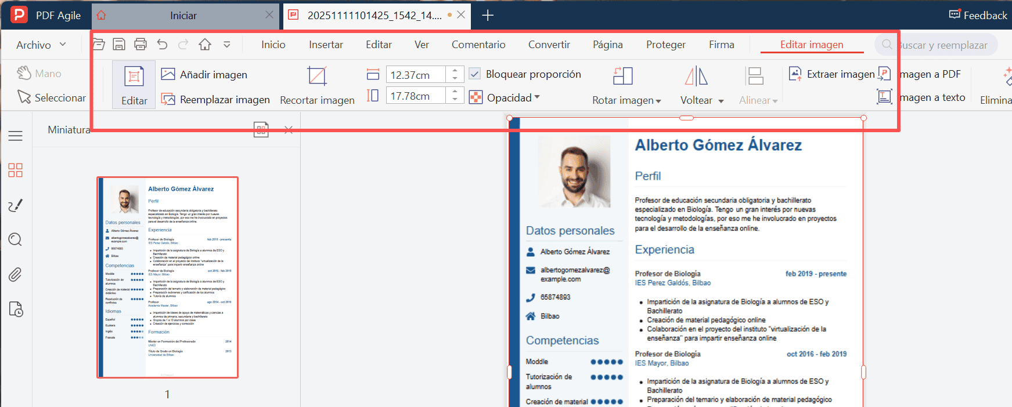This screenshot has height=407, width=1012.
Task: Switch to the Convertir tab
Action: click(549, 45)
